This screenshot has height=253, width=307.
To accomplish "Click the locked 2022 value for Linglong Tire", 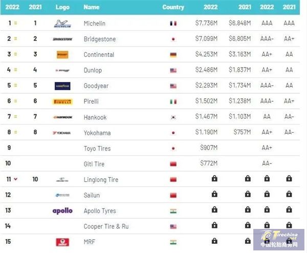I will coord(214,179).
